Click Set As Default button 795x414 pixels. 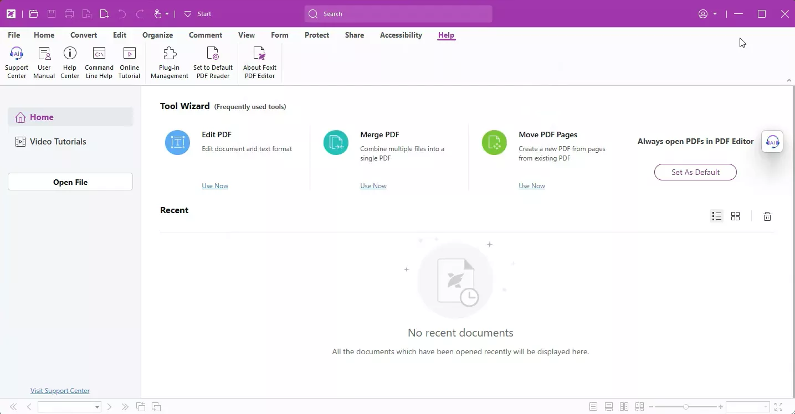695,172
